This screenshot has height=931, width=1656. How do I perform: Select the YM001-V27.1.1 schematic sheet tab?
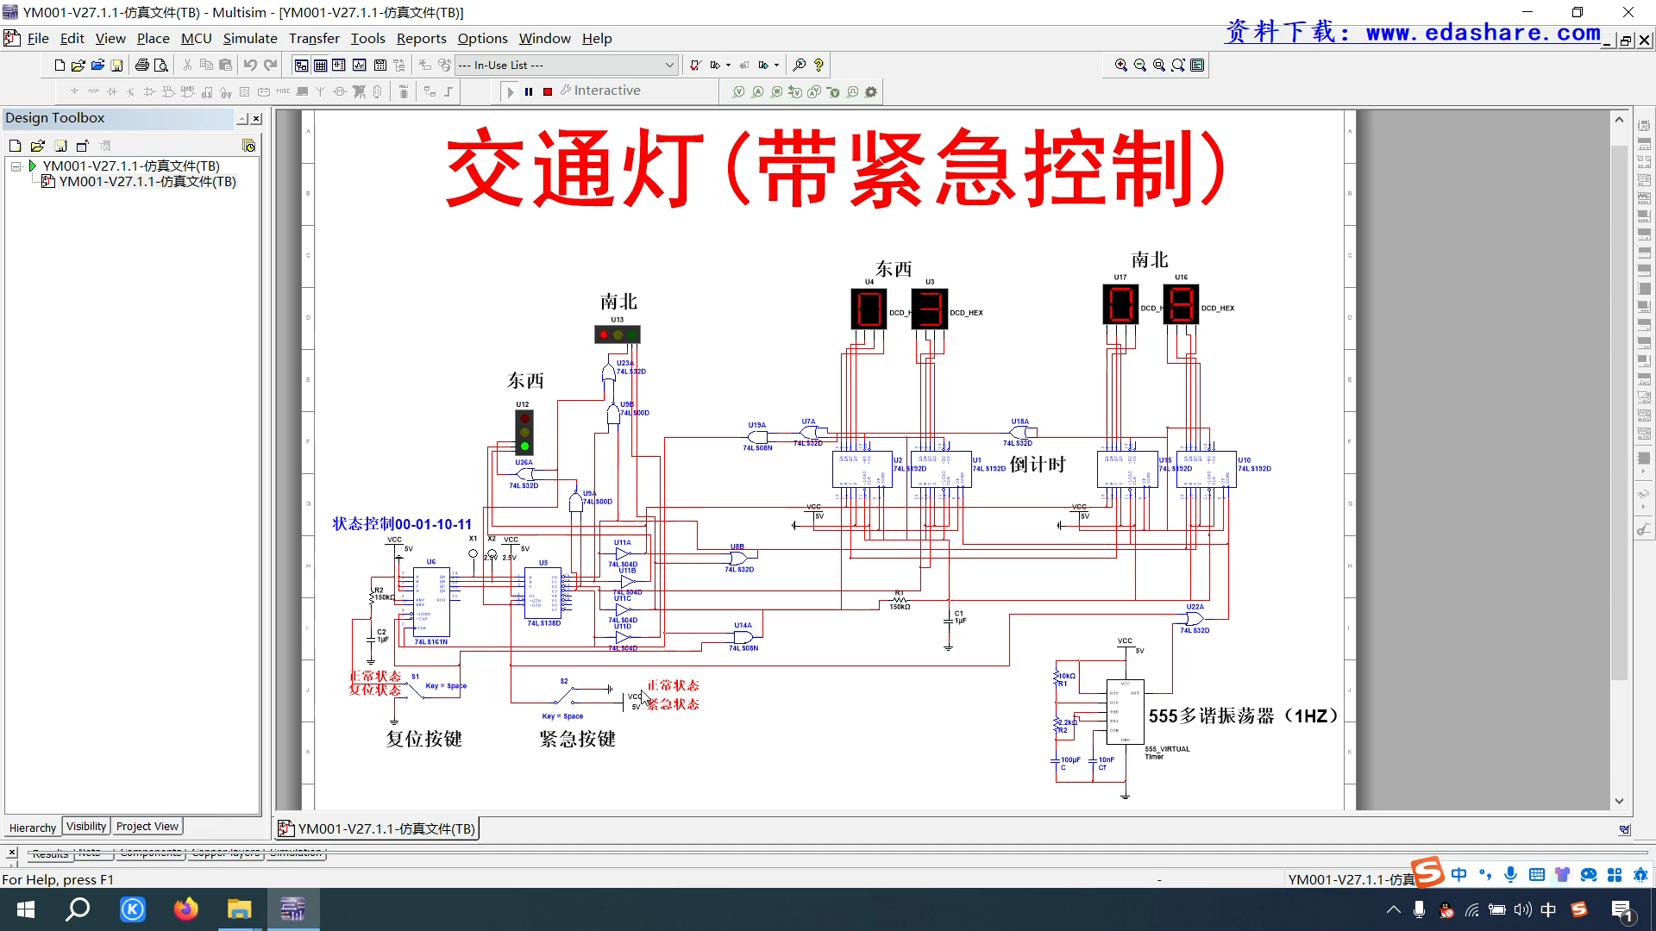tap(377, 828)
